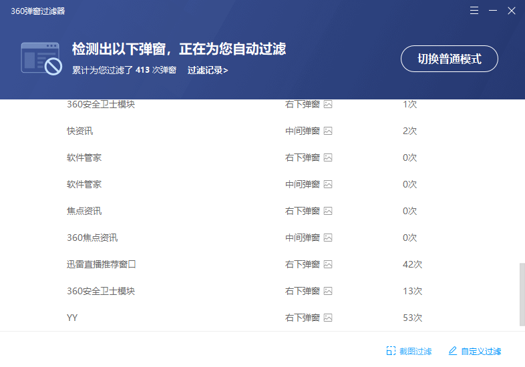525x367 pixels.
Task: Click the preview image icon beside YY
Action: (x=328, y=318)
